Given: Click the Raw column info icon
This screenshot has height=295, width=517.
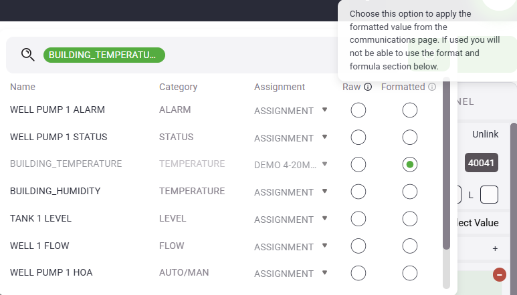Looking at the screenshot, I should pyautogui.click(x=368, y=87).
